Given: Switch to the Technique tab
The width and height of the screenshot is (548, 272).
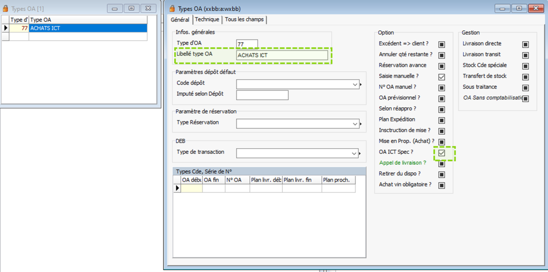Looking at the screenshot, I should (x=207, y=20).
